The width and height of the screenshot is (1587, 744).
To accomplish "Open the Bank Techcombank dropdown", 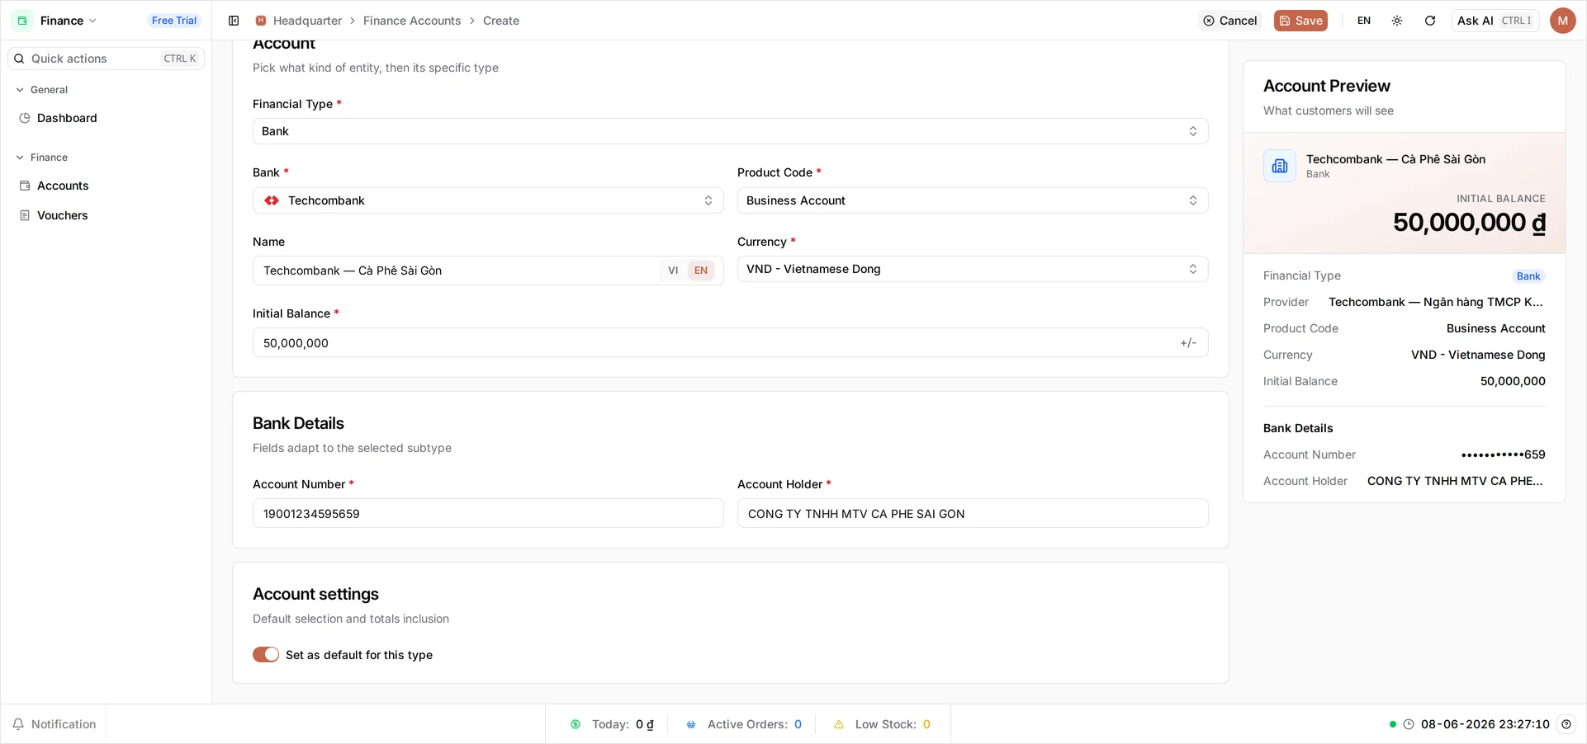I will click(x=488, y=200).
